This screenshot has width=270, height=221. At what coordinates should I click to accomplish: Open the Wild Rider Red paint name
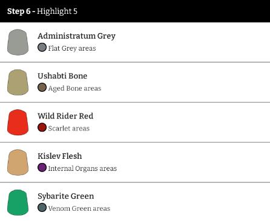tap(65, 116)
